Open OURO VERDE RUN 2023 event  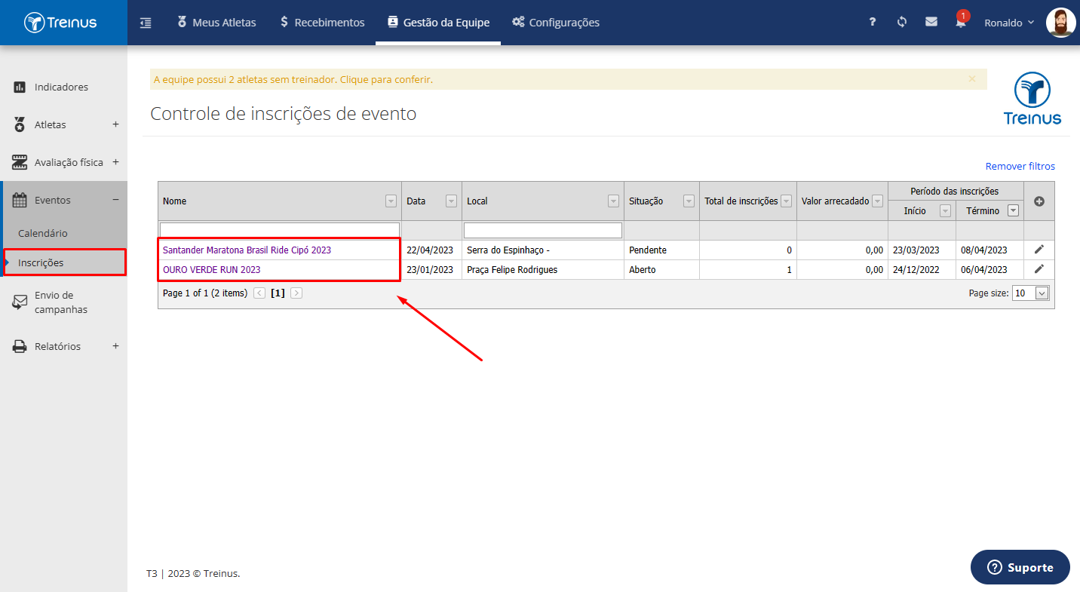pos(212,269)
